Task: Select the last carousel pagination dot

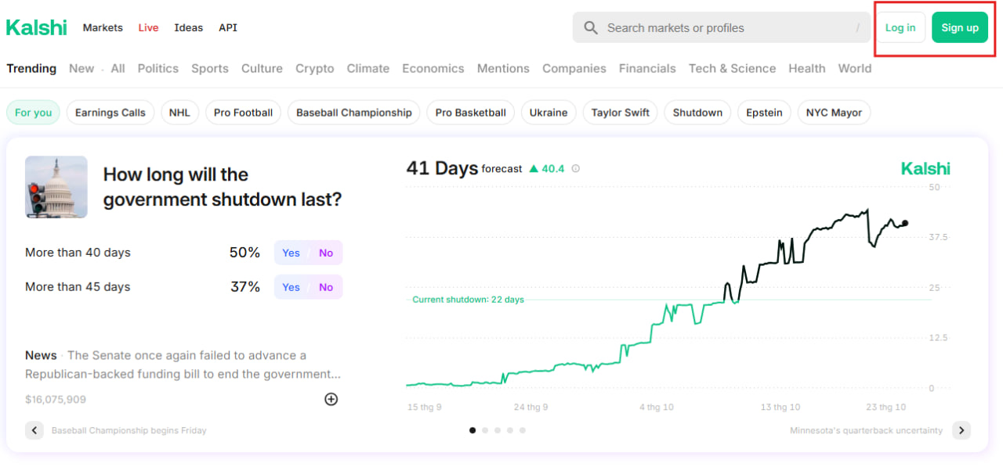Action: click(x=523, y=430)
